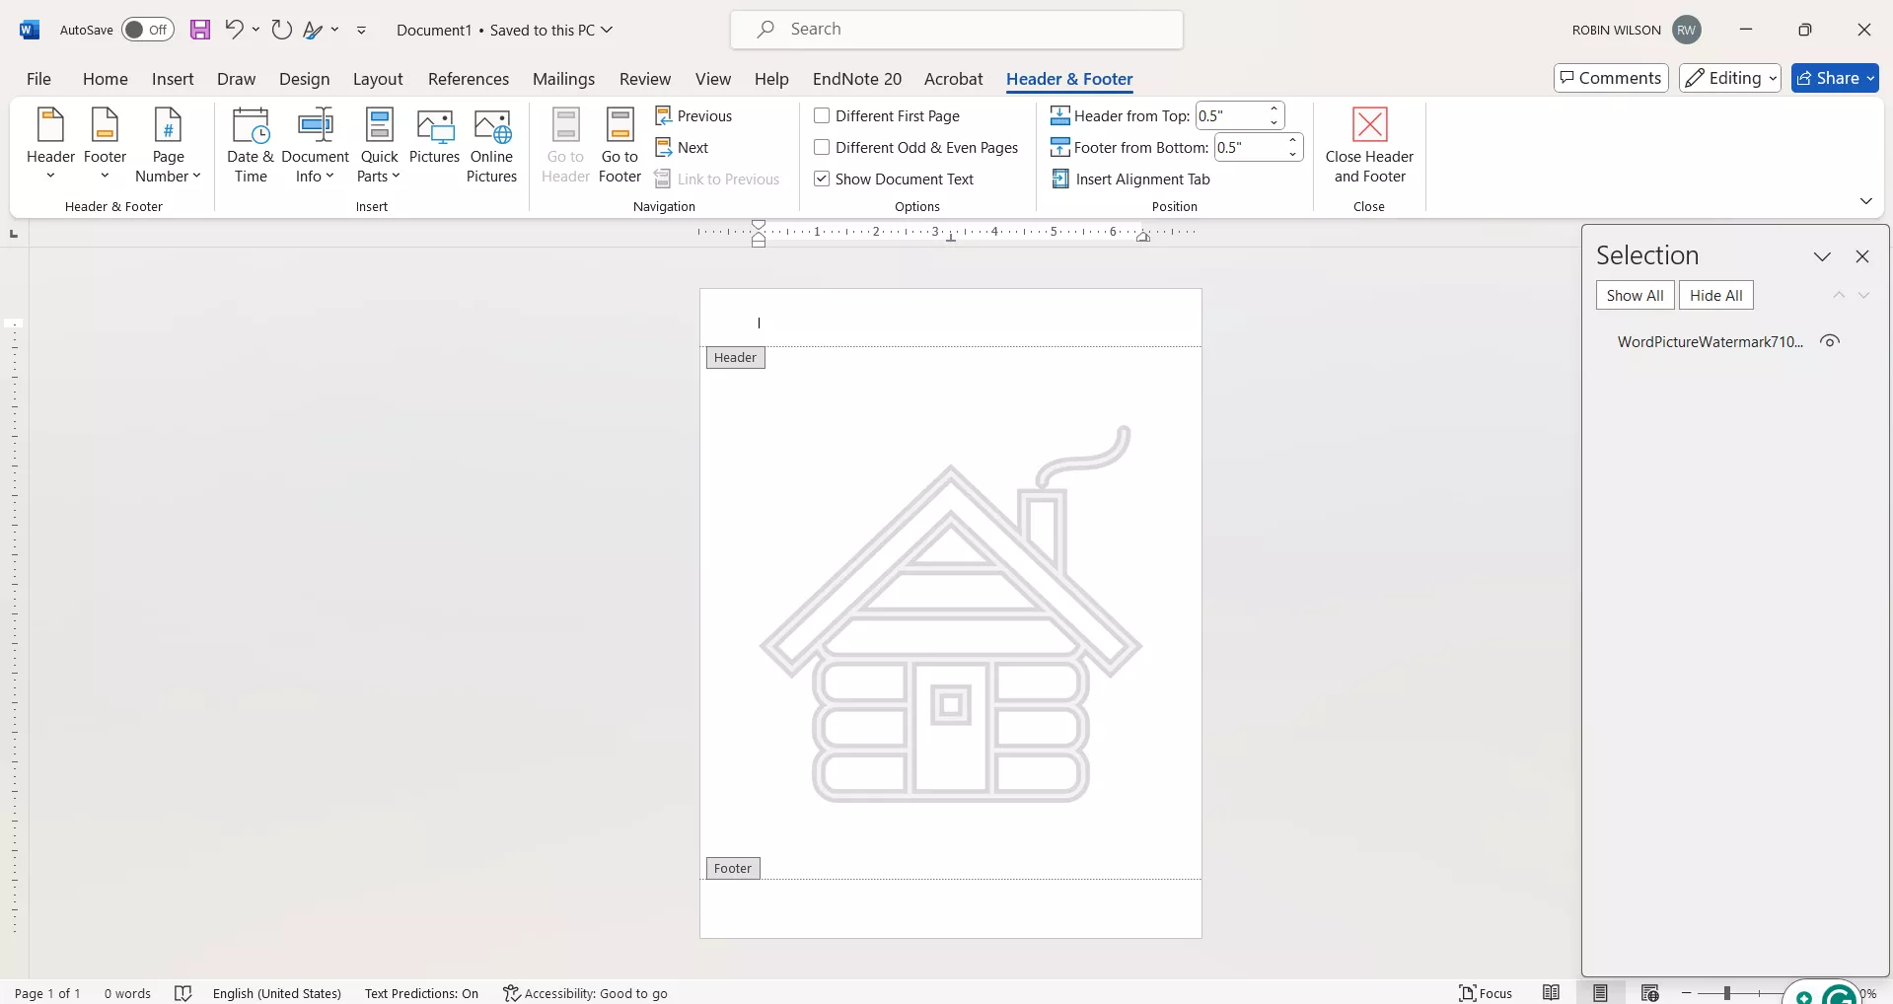
Task: Hide WordPictureWatermark using the eye icon
Action: click(x=1830, y=342)
